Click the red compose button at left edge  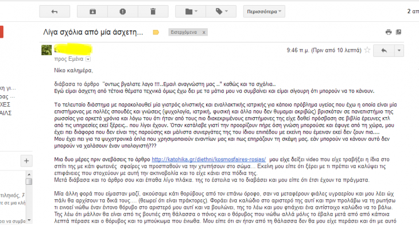1,32
